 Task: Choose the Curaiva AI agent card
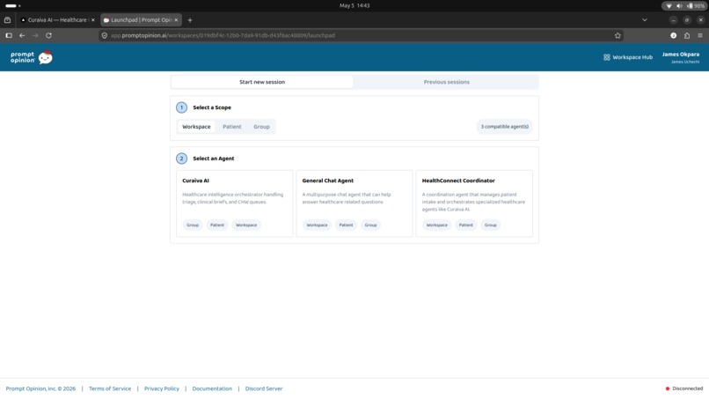pos(234,203)
